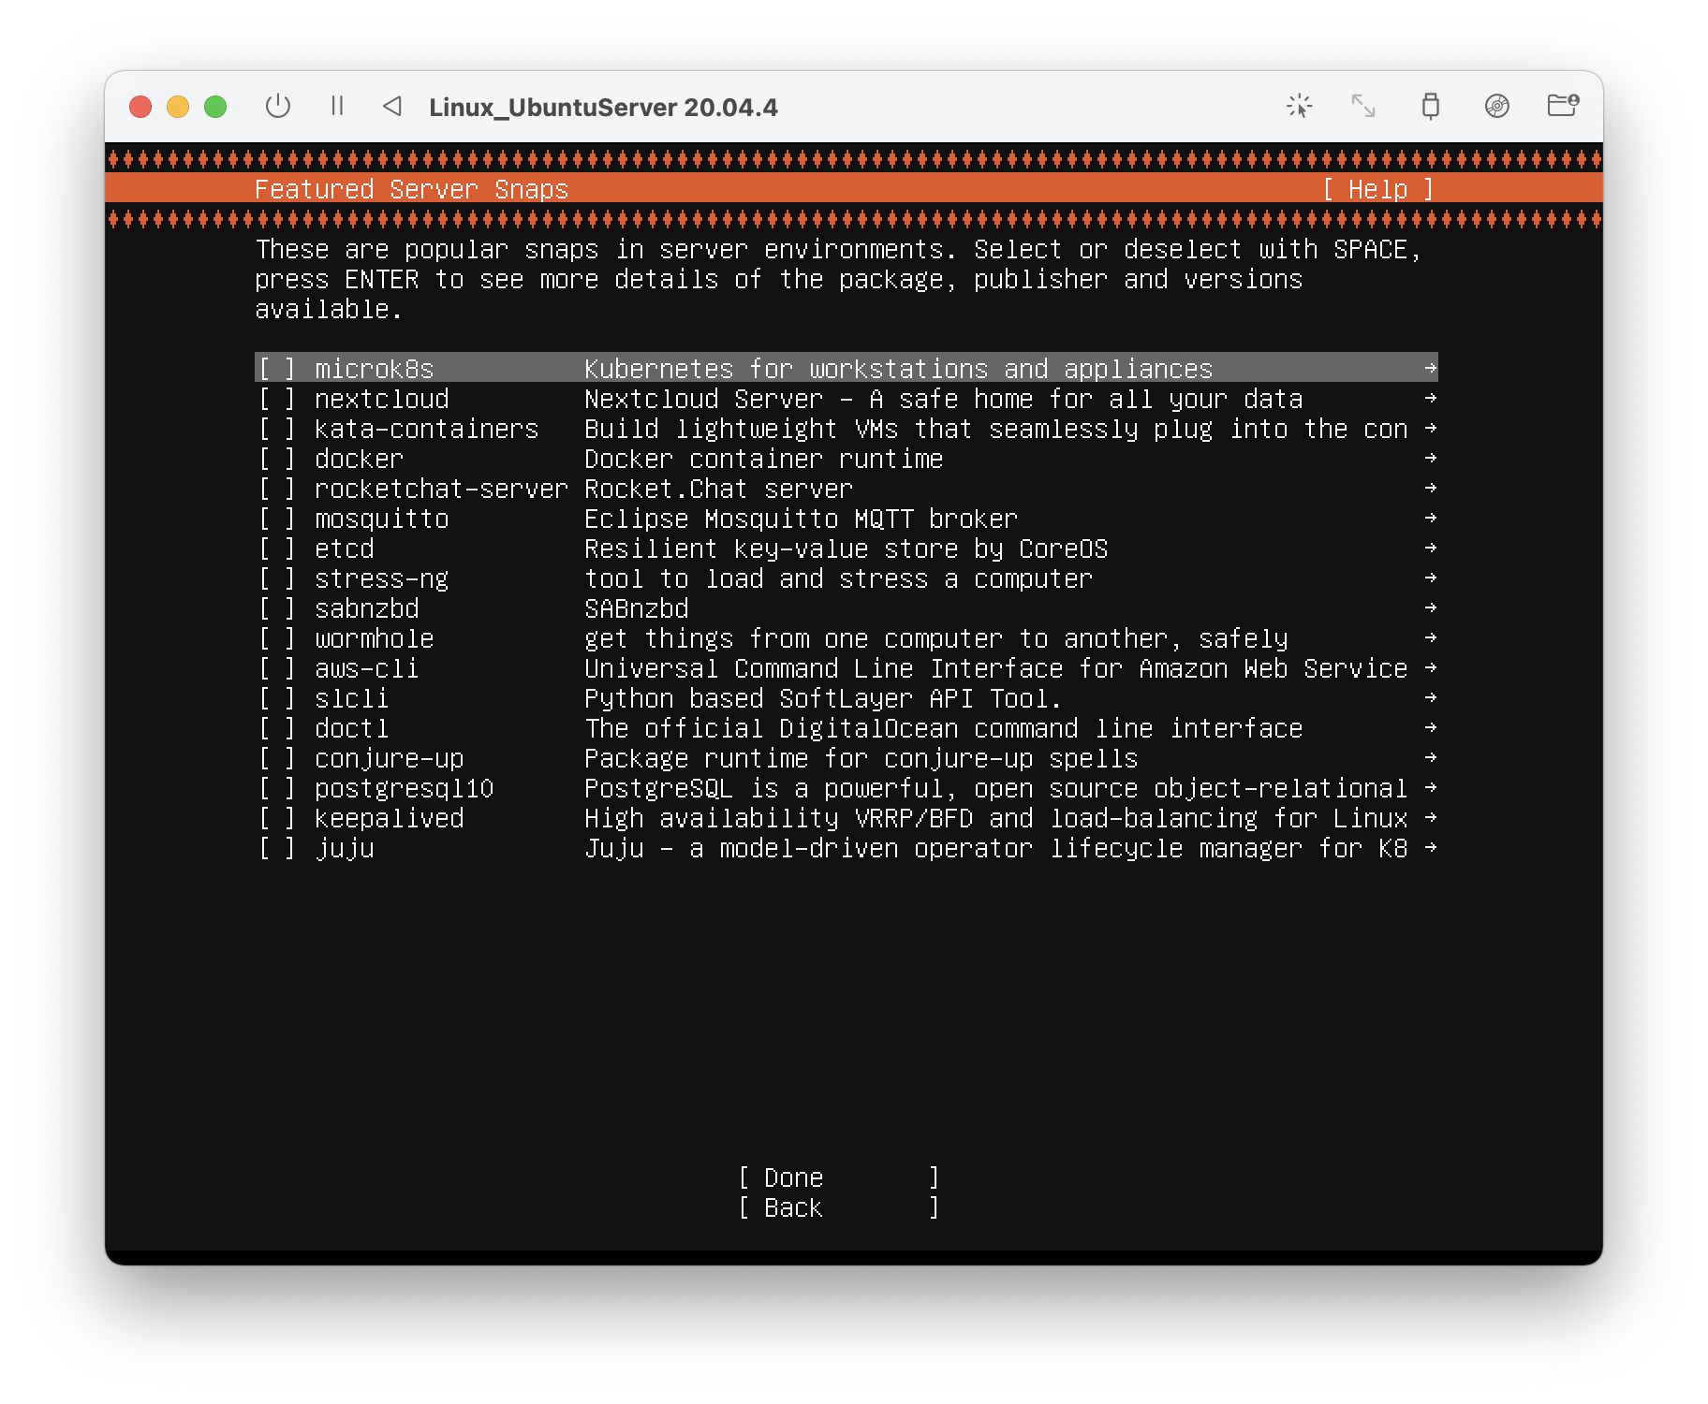
Task: Minimize the VM window with yellow button
Action: pos(178,107)
